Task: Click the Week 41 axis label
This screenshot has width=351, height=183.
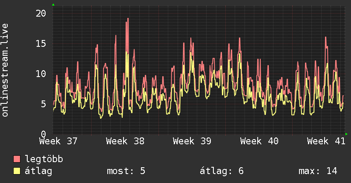Action: tap(326, 141)
